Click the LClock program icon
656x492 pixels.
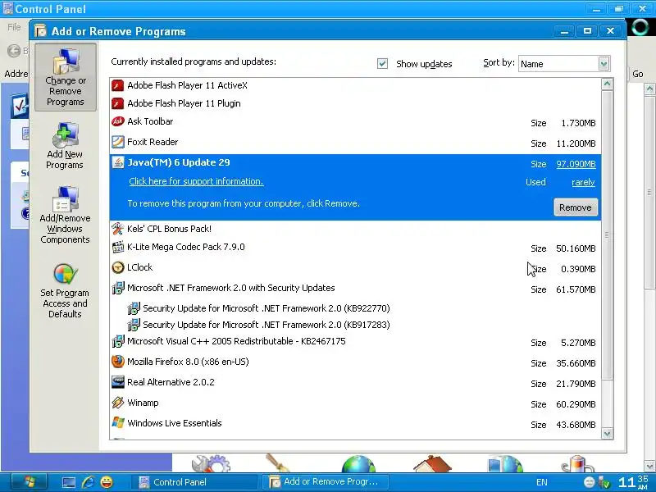click(x=118, y=267)
